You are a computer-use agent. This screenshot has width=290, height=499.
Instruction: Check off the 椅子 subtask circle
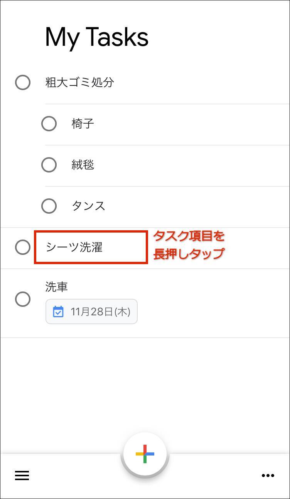coord(49,124)
